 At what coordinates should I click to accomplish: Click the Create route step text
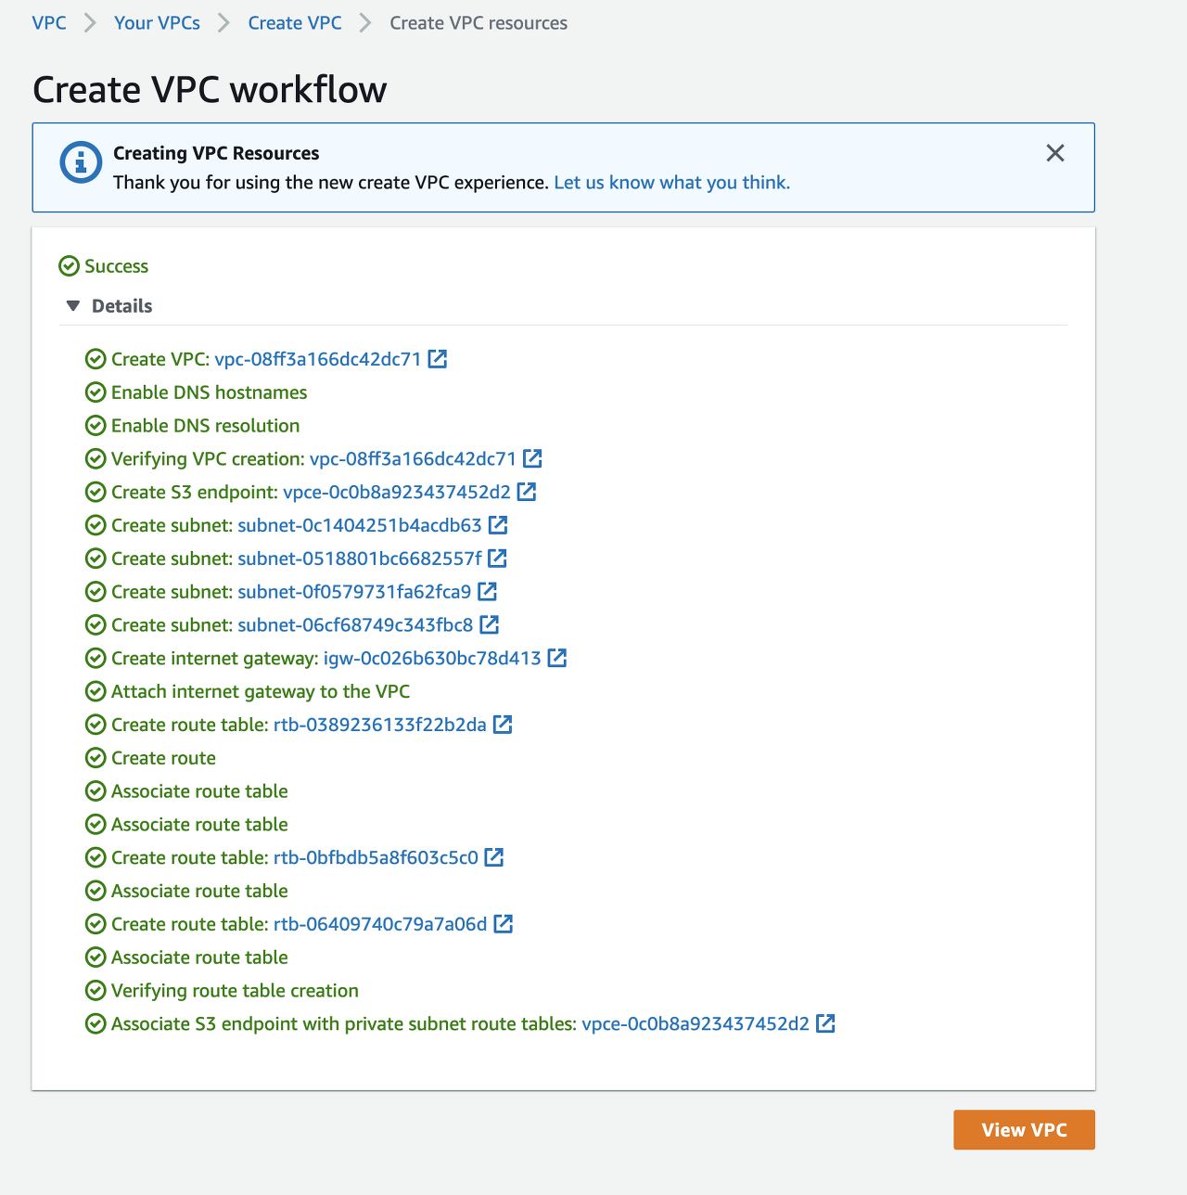163,758
